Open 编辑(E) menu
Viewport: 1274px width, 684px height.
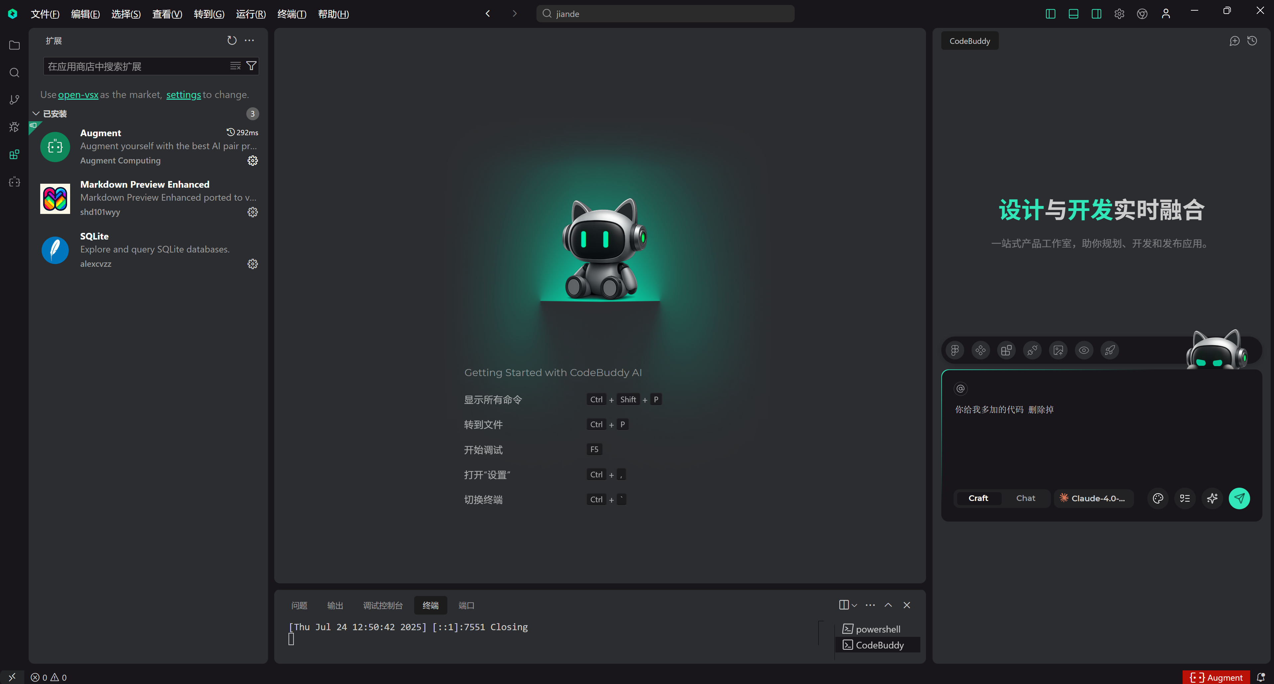[85, 14]
